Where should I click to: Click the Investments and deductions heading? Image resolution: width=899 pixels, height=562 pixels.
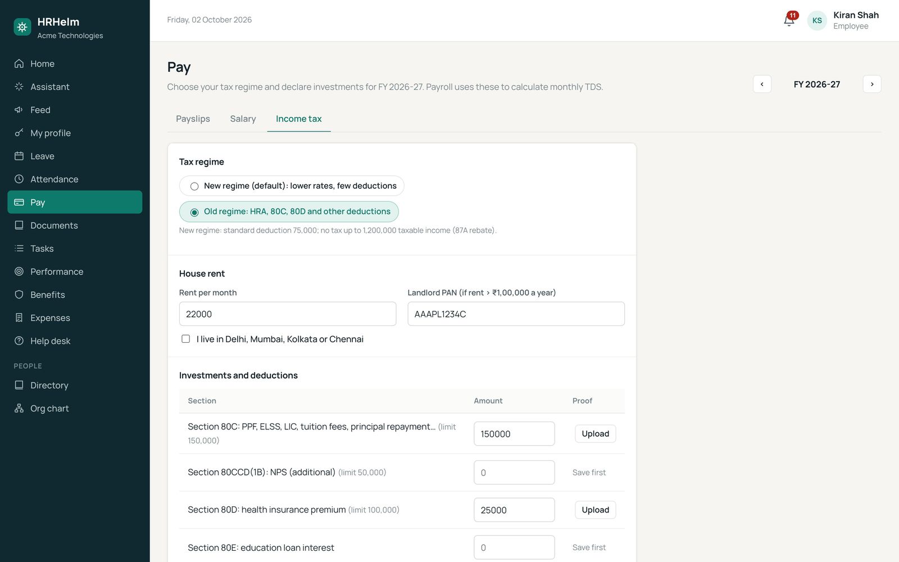238,375
